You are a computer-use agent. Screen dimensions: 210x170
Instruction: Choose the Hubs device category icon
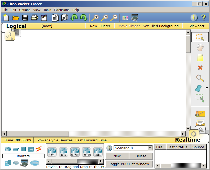coord(23,149)
